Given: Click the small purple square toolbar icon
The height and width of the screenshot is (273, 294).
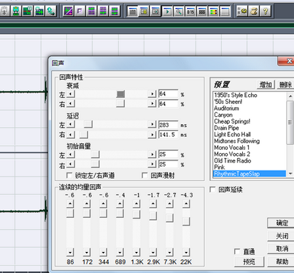Looking at the screenshot, I should [79, 11].
